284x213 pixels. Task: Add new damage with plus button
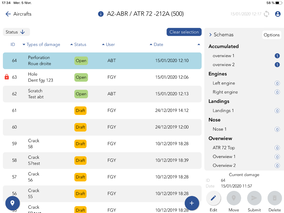click(192, 203)
